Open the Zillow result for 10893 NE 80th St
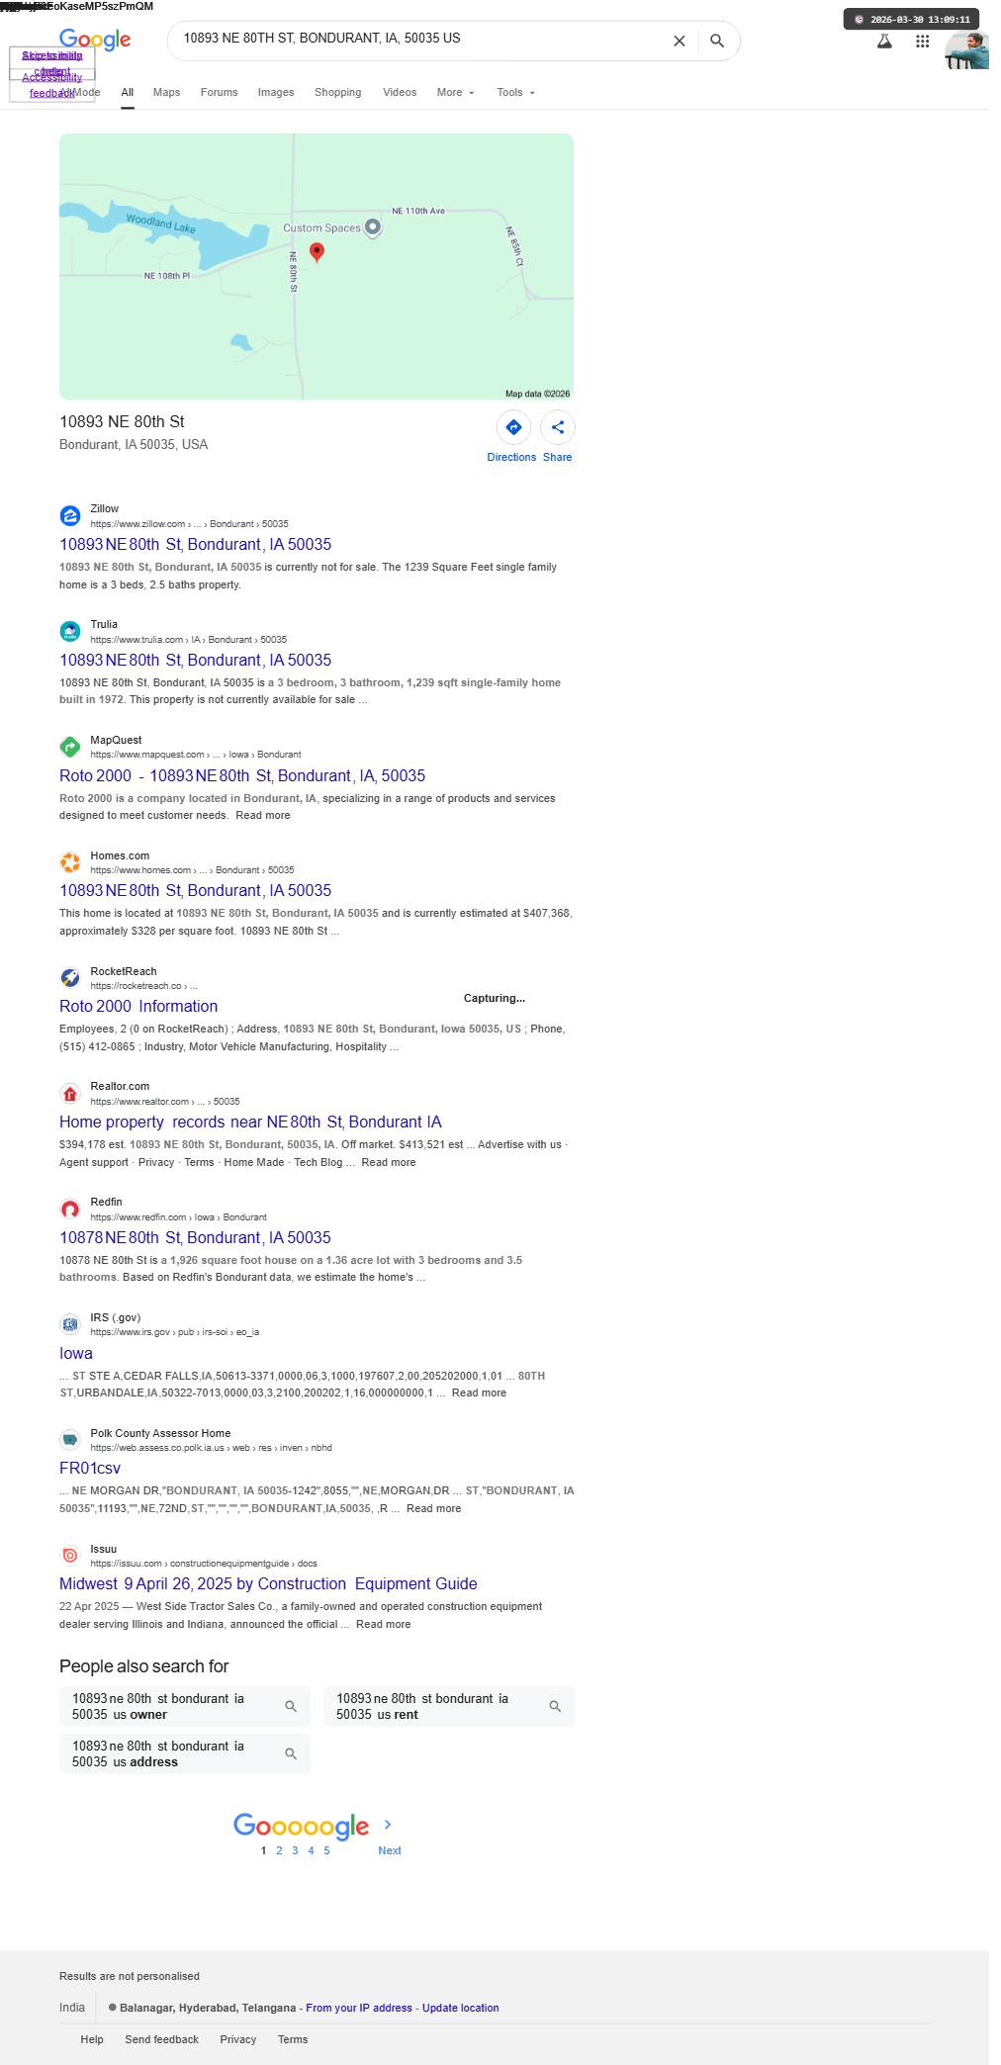 coord(195,545)
